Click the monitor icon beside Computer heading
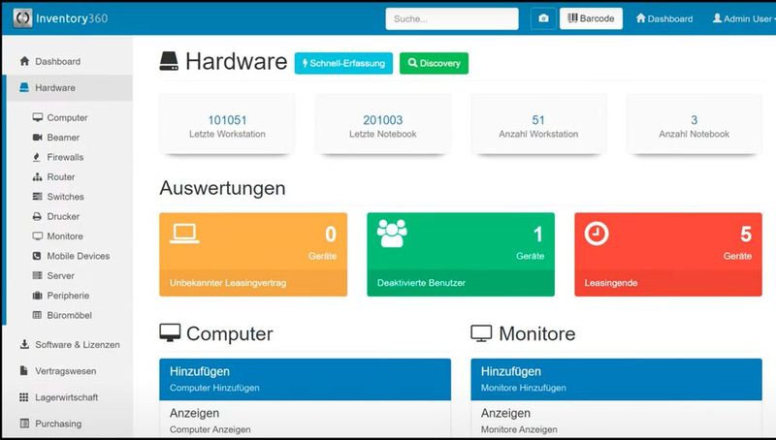776x440 pixels. point(170,333)
